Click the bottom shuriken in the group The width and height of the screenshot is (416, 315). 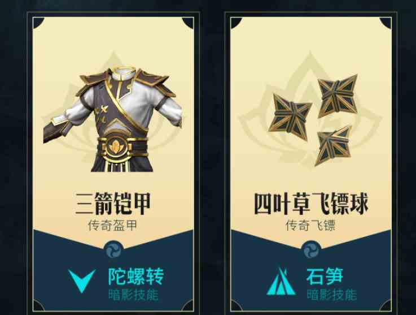pyautogui.click(x=334, y=145)
